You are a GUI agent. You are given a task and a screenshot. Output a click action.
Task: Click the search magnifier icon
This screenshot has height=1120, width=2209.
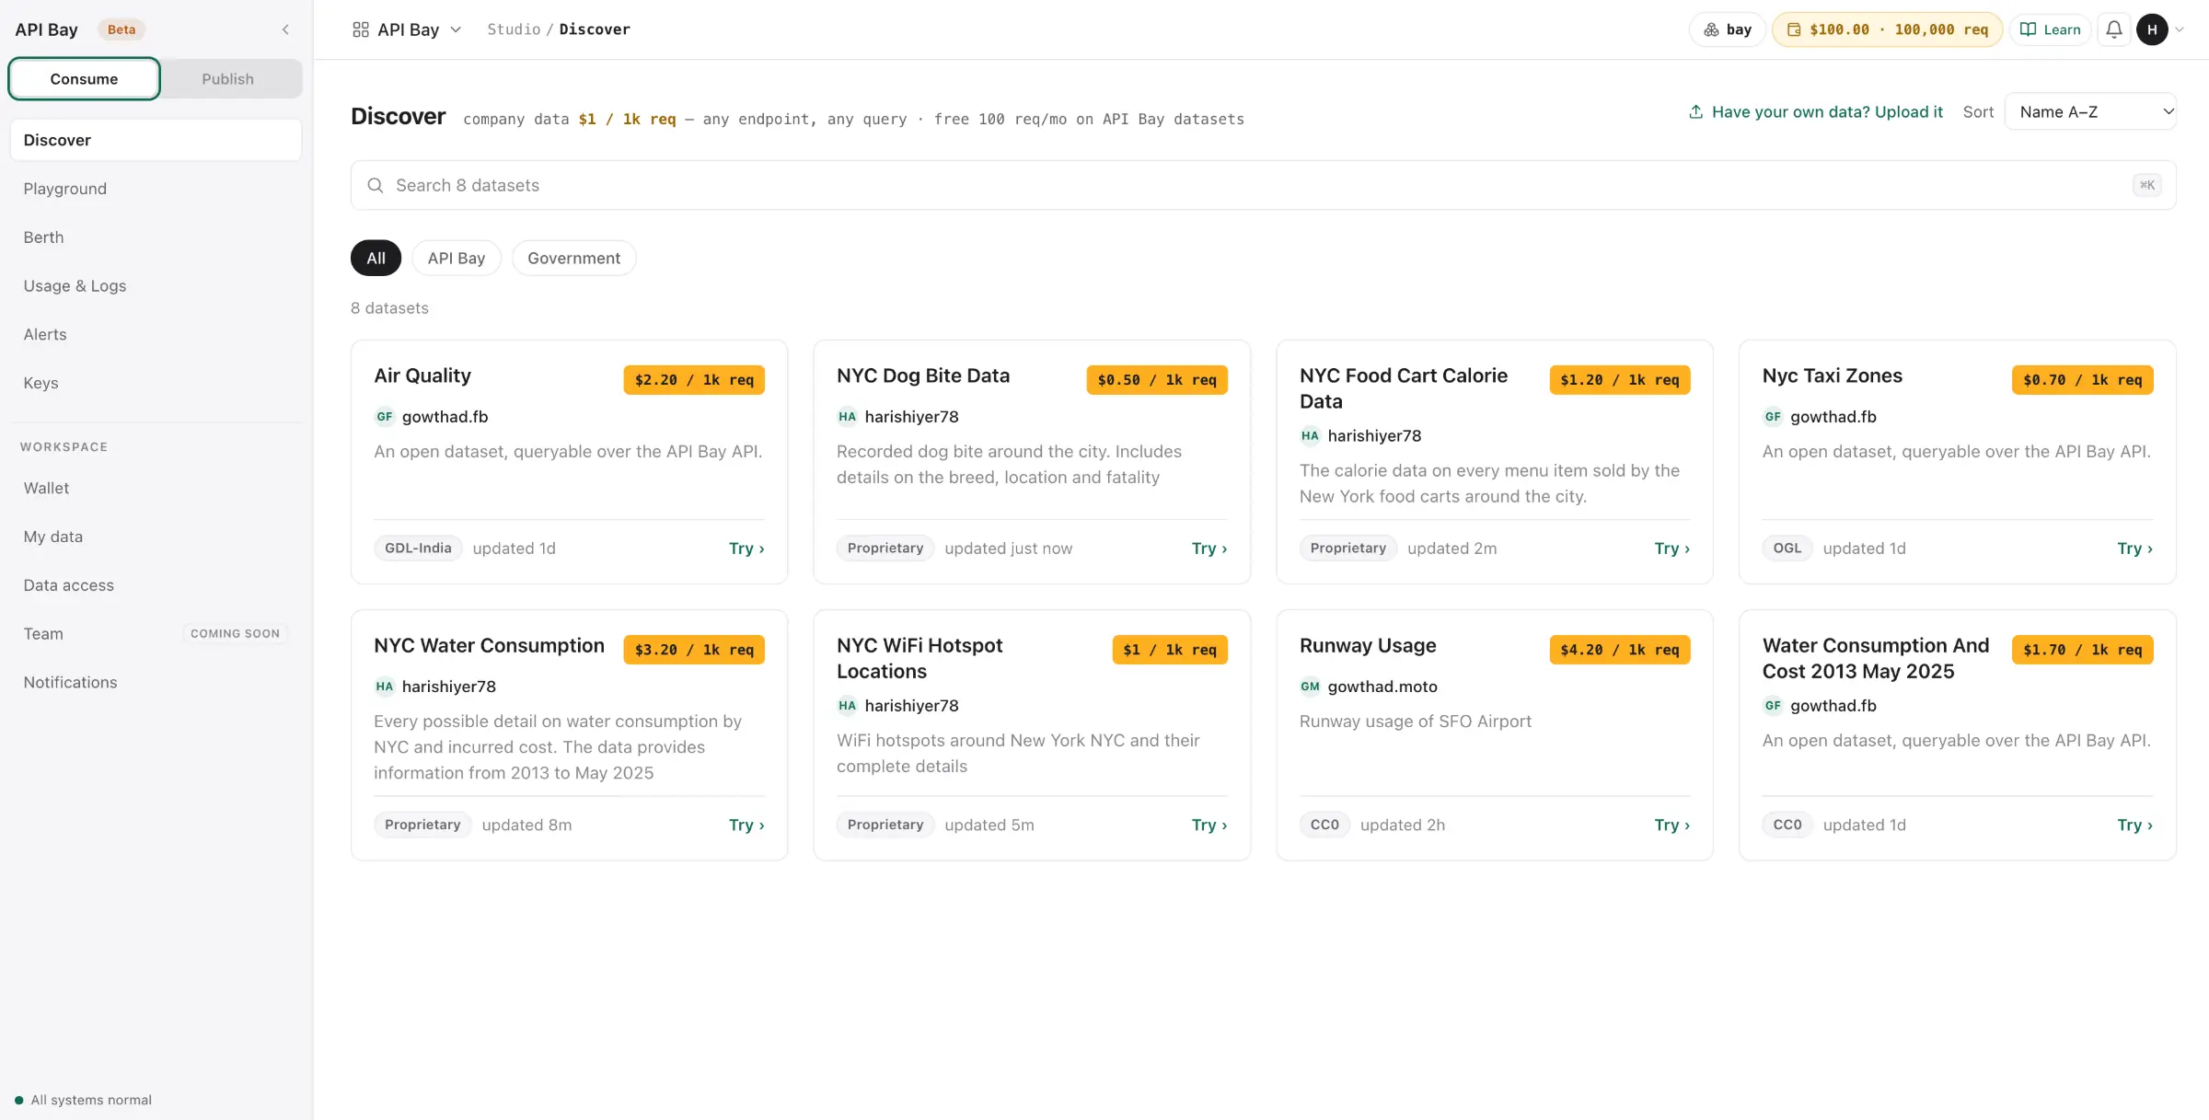pyautogui.click(x=376, y=185)
